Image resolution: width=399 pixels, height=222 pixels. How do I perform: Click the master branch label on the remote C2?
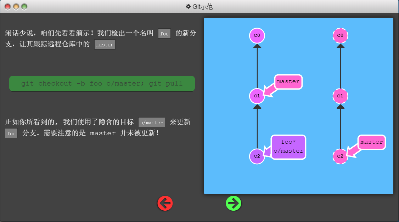point(371,142)
